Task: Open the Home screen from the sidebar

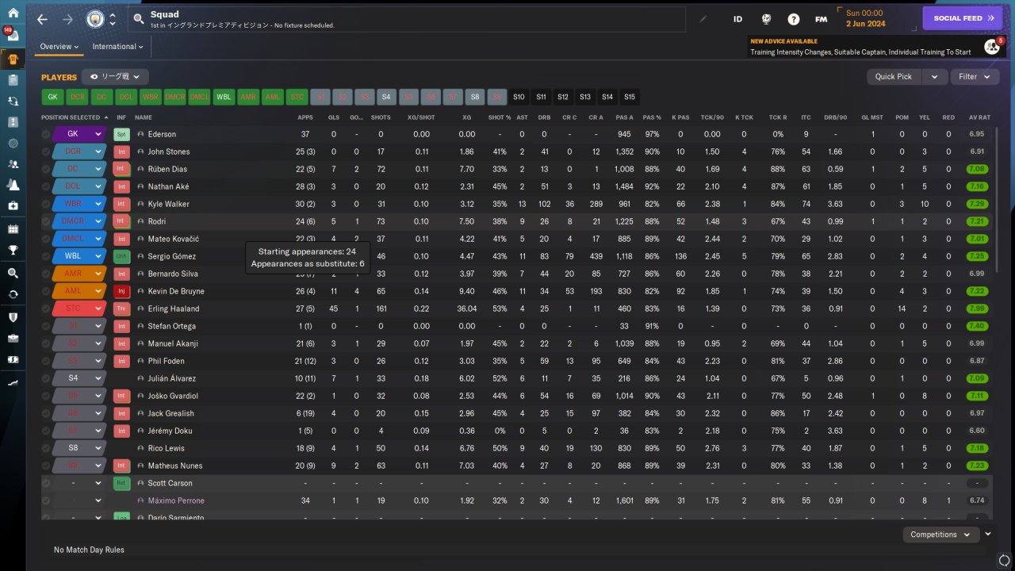Action: (x=13, y=13)
